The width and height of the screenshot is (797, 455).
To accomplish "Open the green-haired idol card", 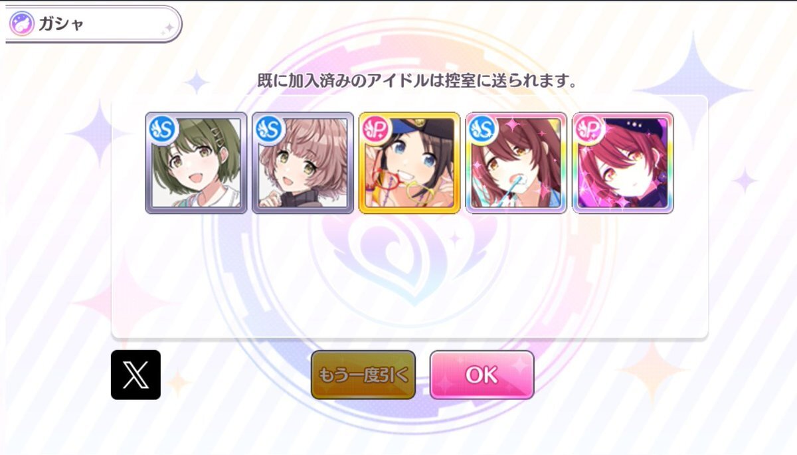I will [x=196, y=163].
